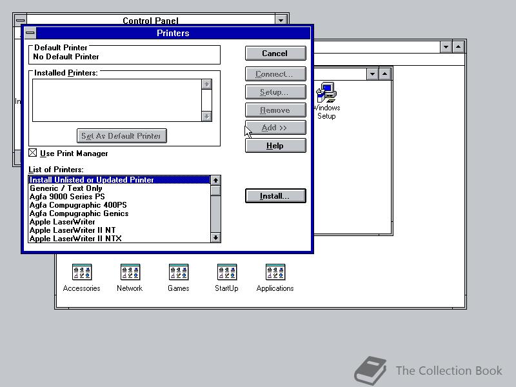This screenshot has height=387, width=516.
Task: Launch the Windows Setup icon
Action: click(x=326, y=94)
